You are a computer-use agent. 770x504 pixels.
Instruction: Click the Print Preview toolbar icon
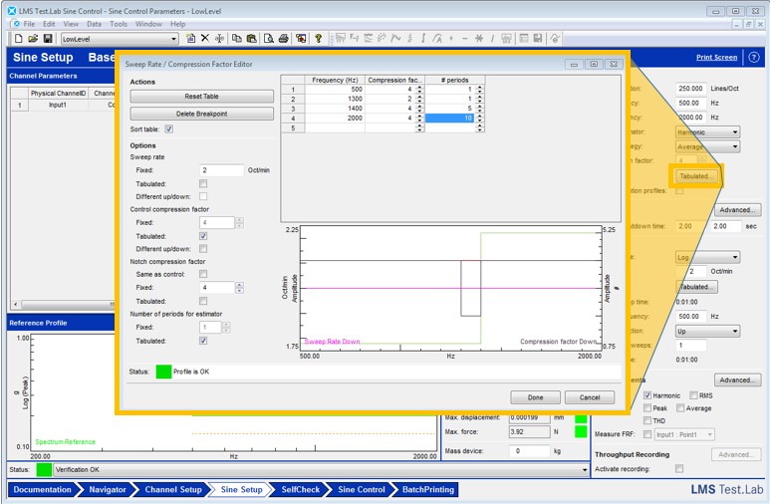(x=268, y=39)
